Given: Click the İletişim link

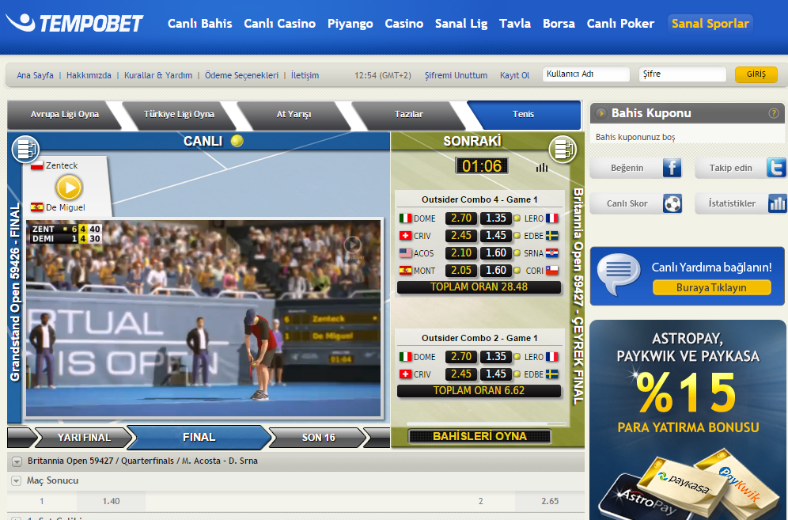Looking at the screenshot, I should click(305, 75).
